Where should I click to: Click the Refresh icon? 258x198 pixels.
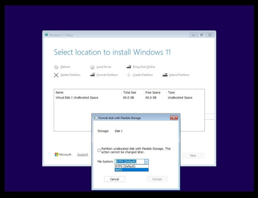56,67
